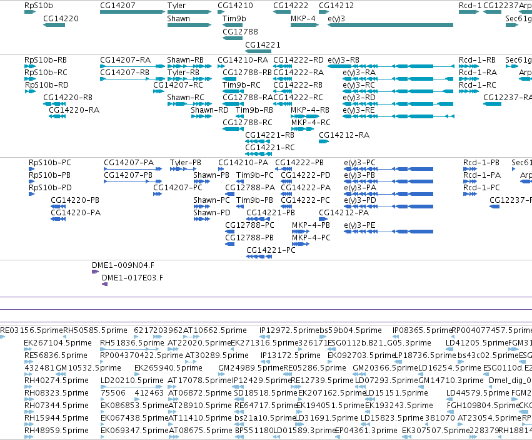Click protein CG14210-PA
Screen dimensions: 532x440
[243, 163]
